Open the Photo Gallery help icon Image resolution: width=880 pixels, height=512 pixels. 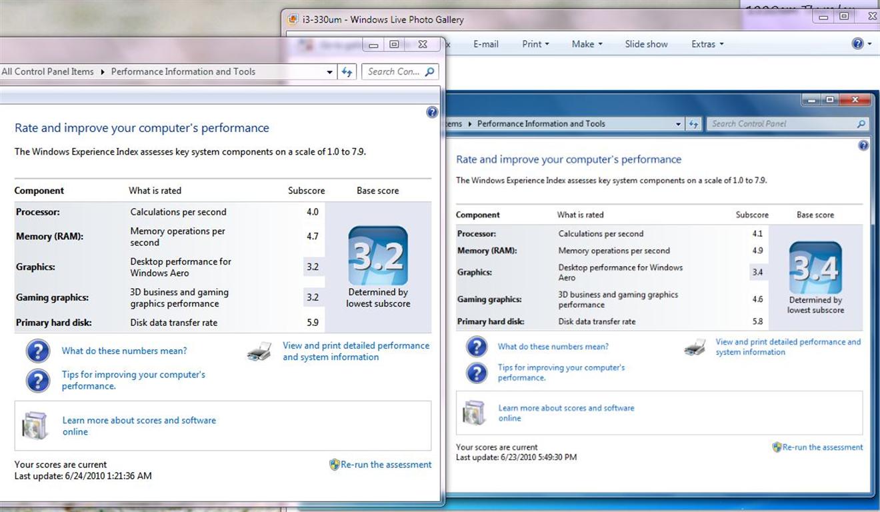point(858,44)
